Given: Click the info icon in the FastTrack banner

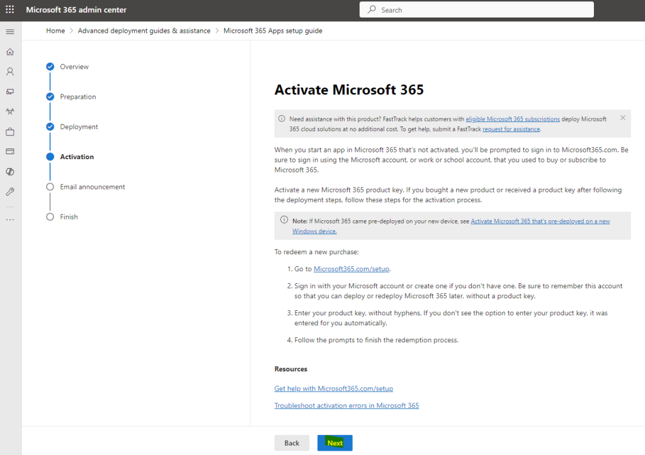Looking at the screenshot, I should click(x=282, y=119).
